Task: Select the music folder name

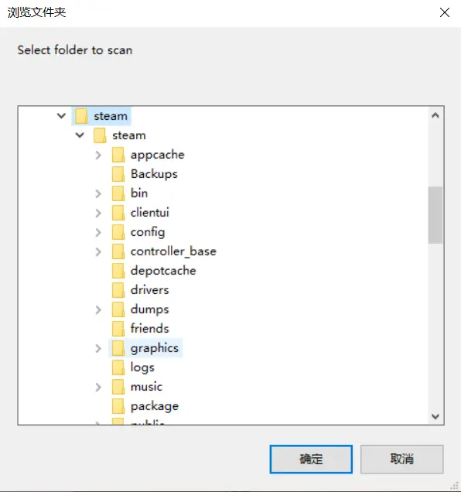Action: (x=146, y=387)
